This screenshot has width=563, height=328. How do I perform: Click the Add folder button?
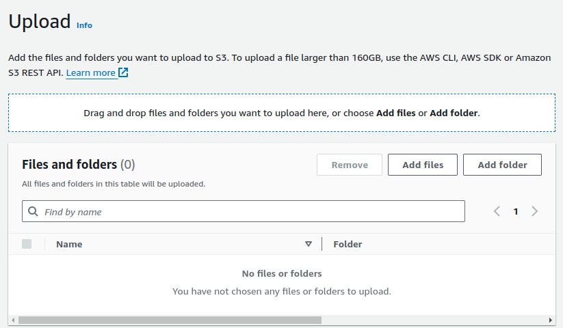tap(502, 165)
